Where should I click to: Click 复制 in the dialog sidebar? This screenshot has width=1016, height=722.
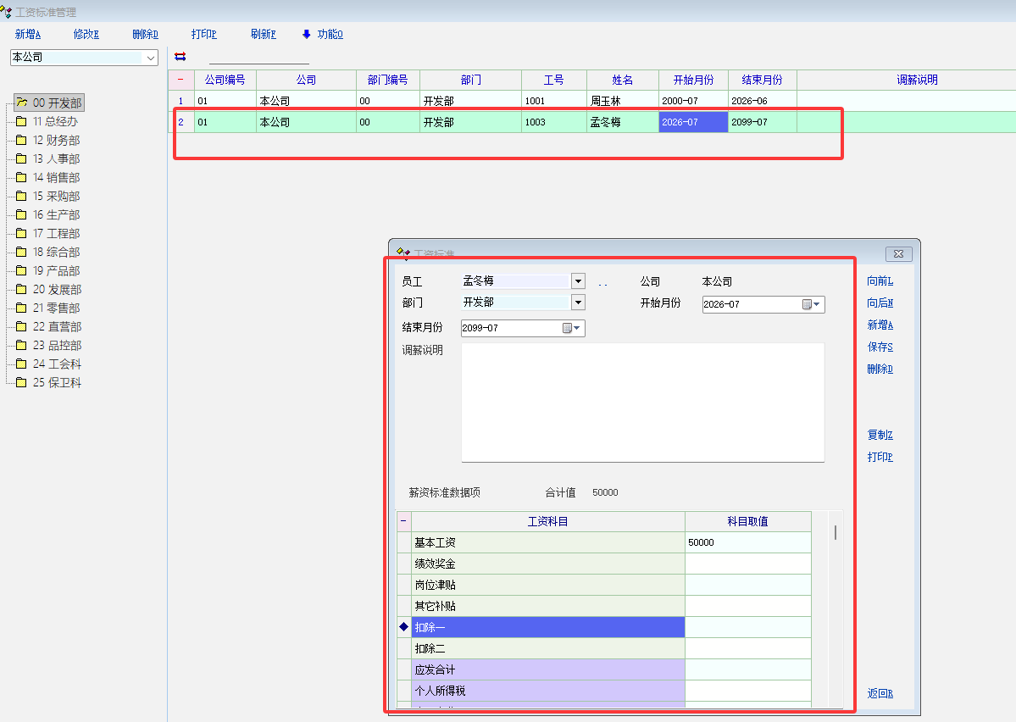pyautogui.click(x=880, y=436)
